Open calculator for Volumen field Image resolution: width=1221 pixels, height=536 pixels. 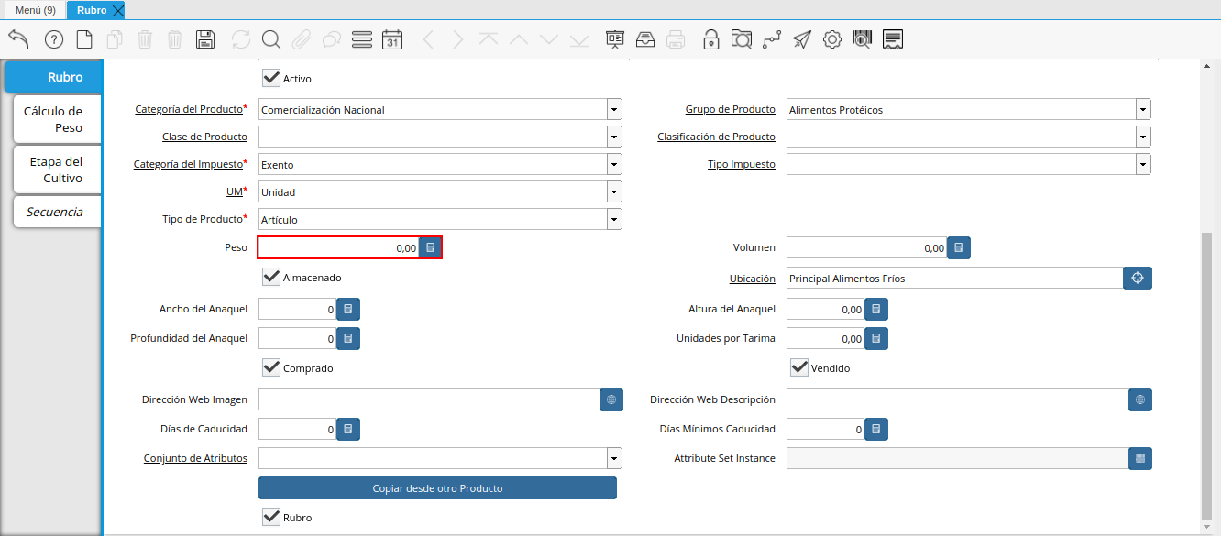tap(959, 247)
